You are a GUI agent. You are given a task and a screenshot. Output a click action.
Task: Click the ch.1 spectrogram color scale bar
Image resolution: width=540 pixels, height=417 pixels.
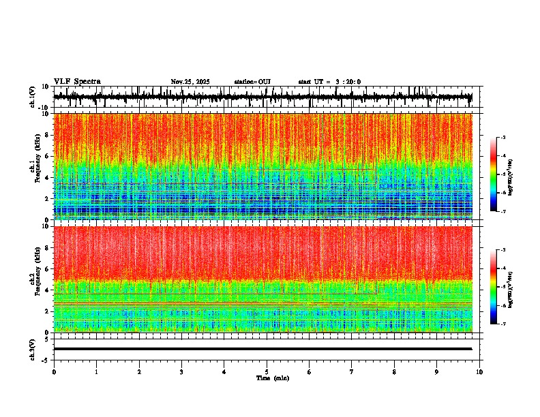click(x=493, y=174)
